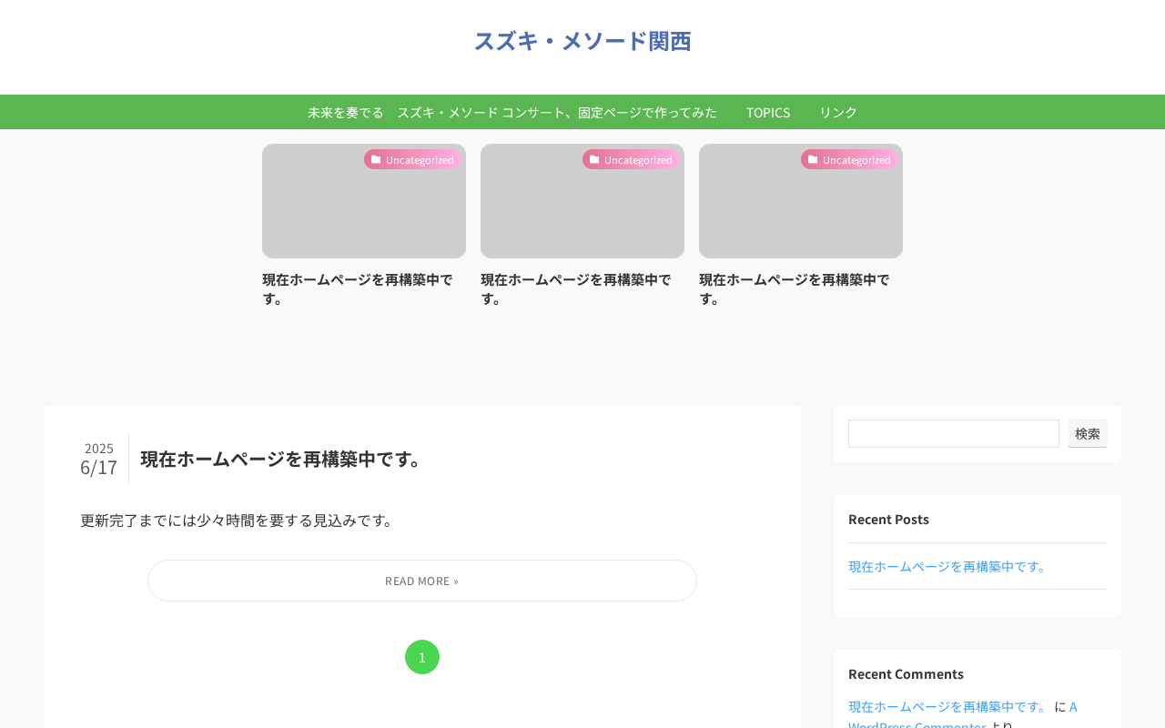The width and height of the screenshot is (1165, 728).
Task: Open the リンク menu item
Action: pos(838,112)
